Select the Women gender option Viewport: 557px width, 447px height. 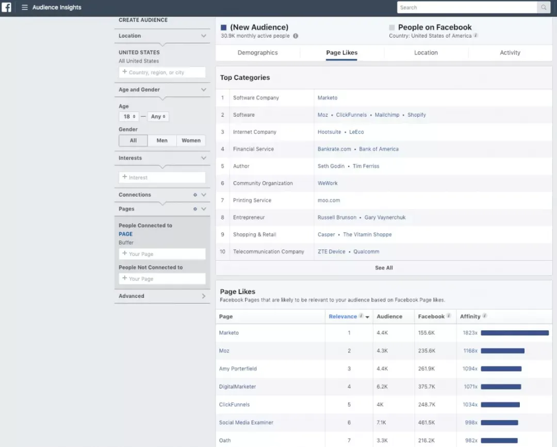click(191, 140)
